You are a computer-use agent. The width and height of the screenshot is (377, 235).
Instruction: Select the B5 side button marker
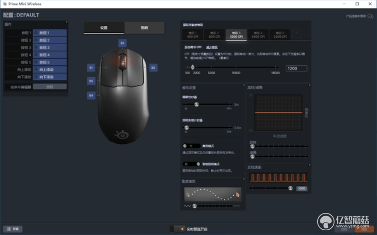[91, 81]
